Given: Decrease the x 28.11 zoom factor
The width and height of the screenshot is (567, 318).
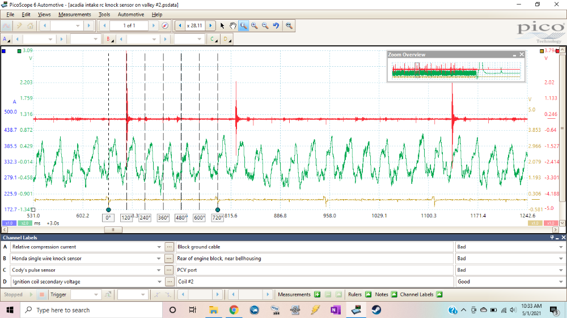Looking at the screenshot, I should (x=180, y=25).
